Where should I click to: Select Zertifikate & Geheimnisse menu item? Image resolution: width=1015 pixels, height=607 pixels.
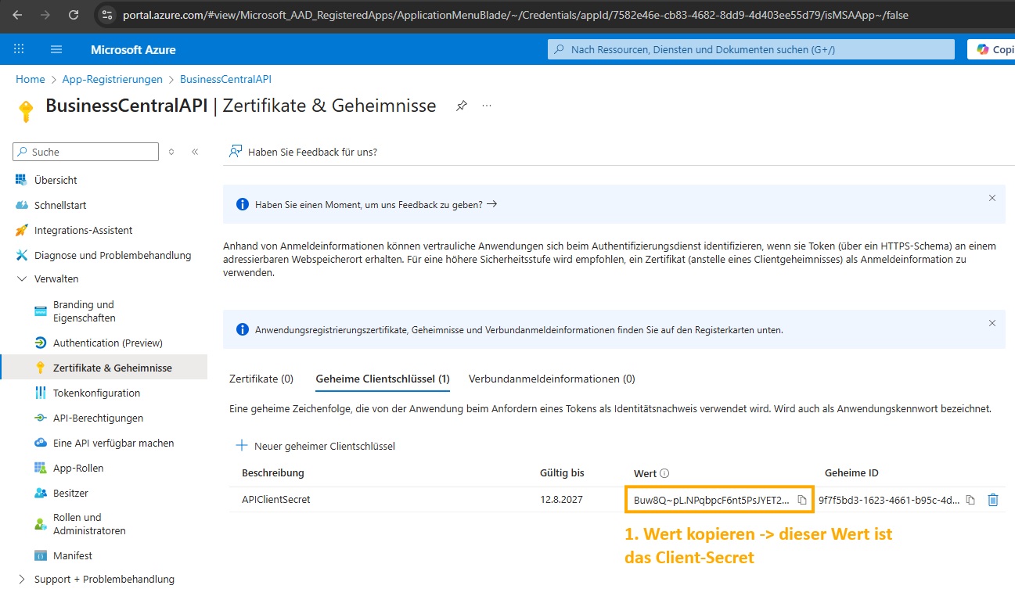coord(104,368)
